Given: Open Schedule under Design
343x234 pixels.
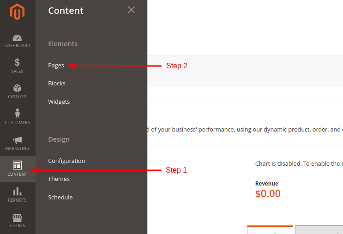Looking at the screenshot, I should (x=60, y=197).
